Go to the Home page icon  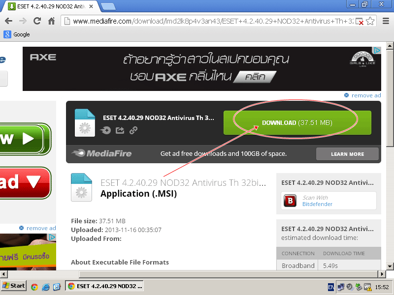point(52,21)
